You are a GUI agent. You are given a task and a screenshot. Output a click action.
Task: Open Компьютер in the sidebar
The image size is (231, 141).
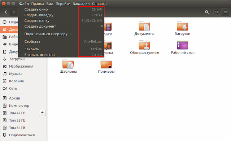(23, 105)
